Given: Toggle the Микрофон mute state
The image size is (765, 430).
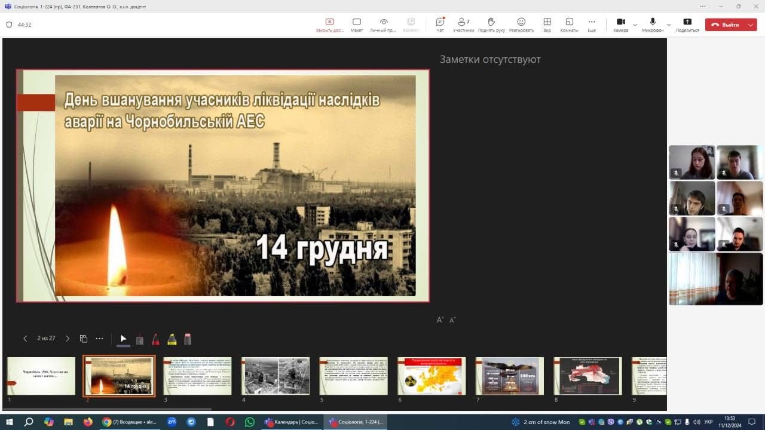Looking at the screenshot, I should click(653, 24).
